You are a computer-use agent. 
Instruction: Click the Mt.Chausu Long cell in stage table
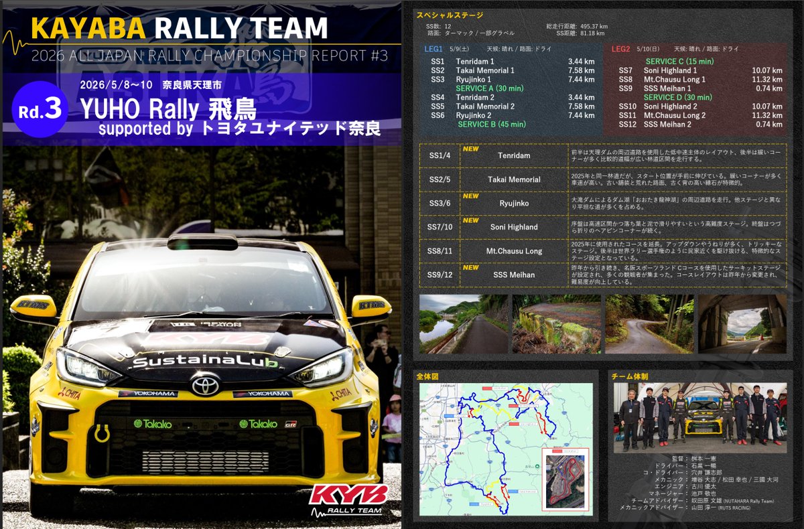pyautogui.click(x=514, y=251)
